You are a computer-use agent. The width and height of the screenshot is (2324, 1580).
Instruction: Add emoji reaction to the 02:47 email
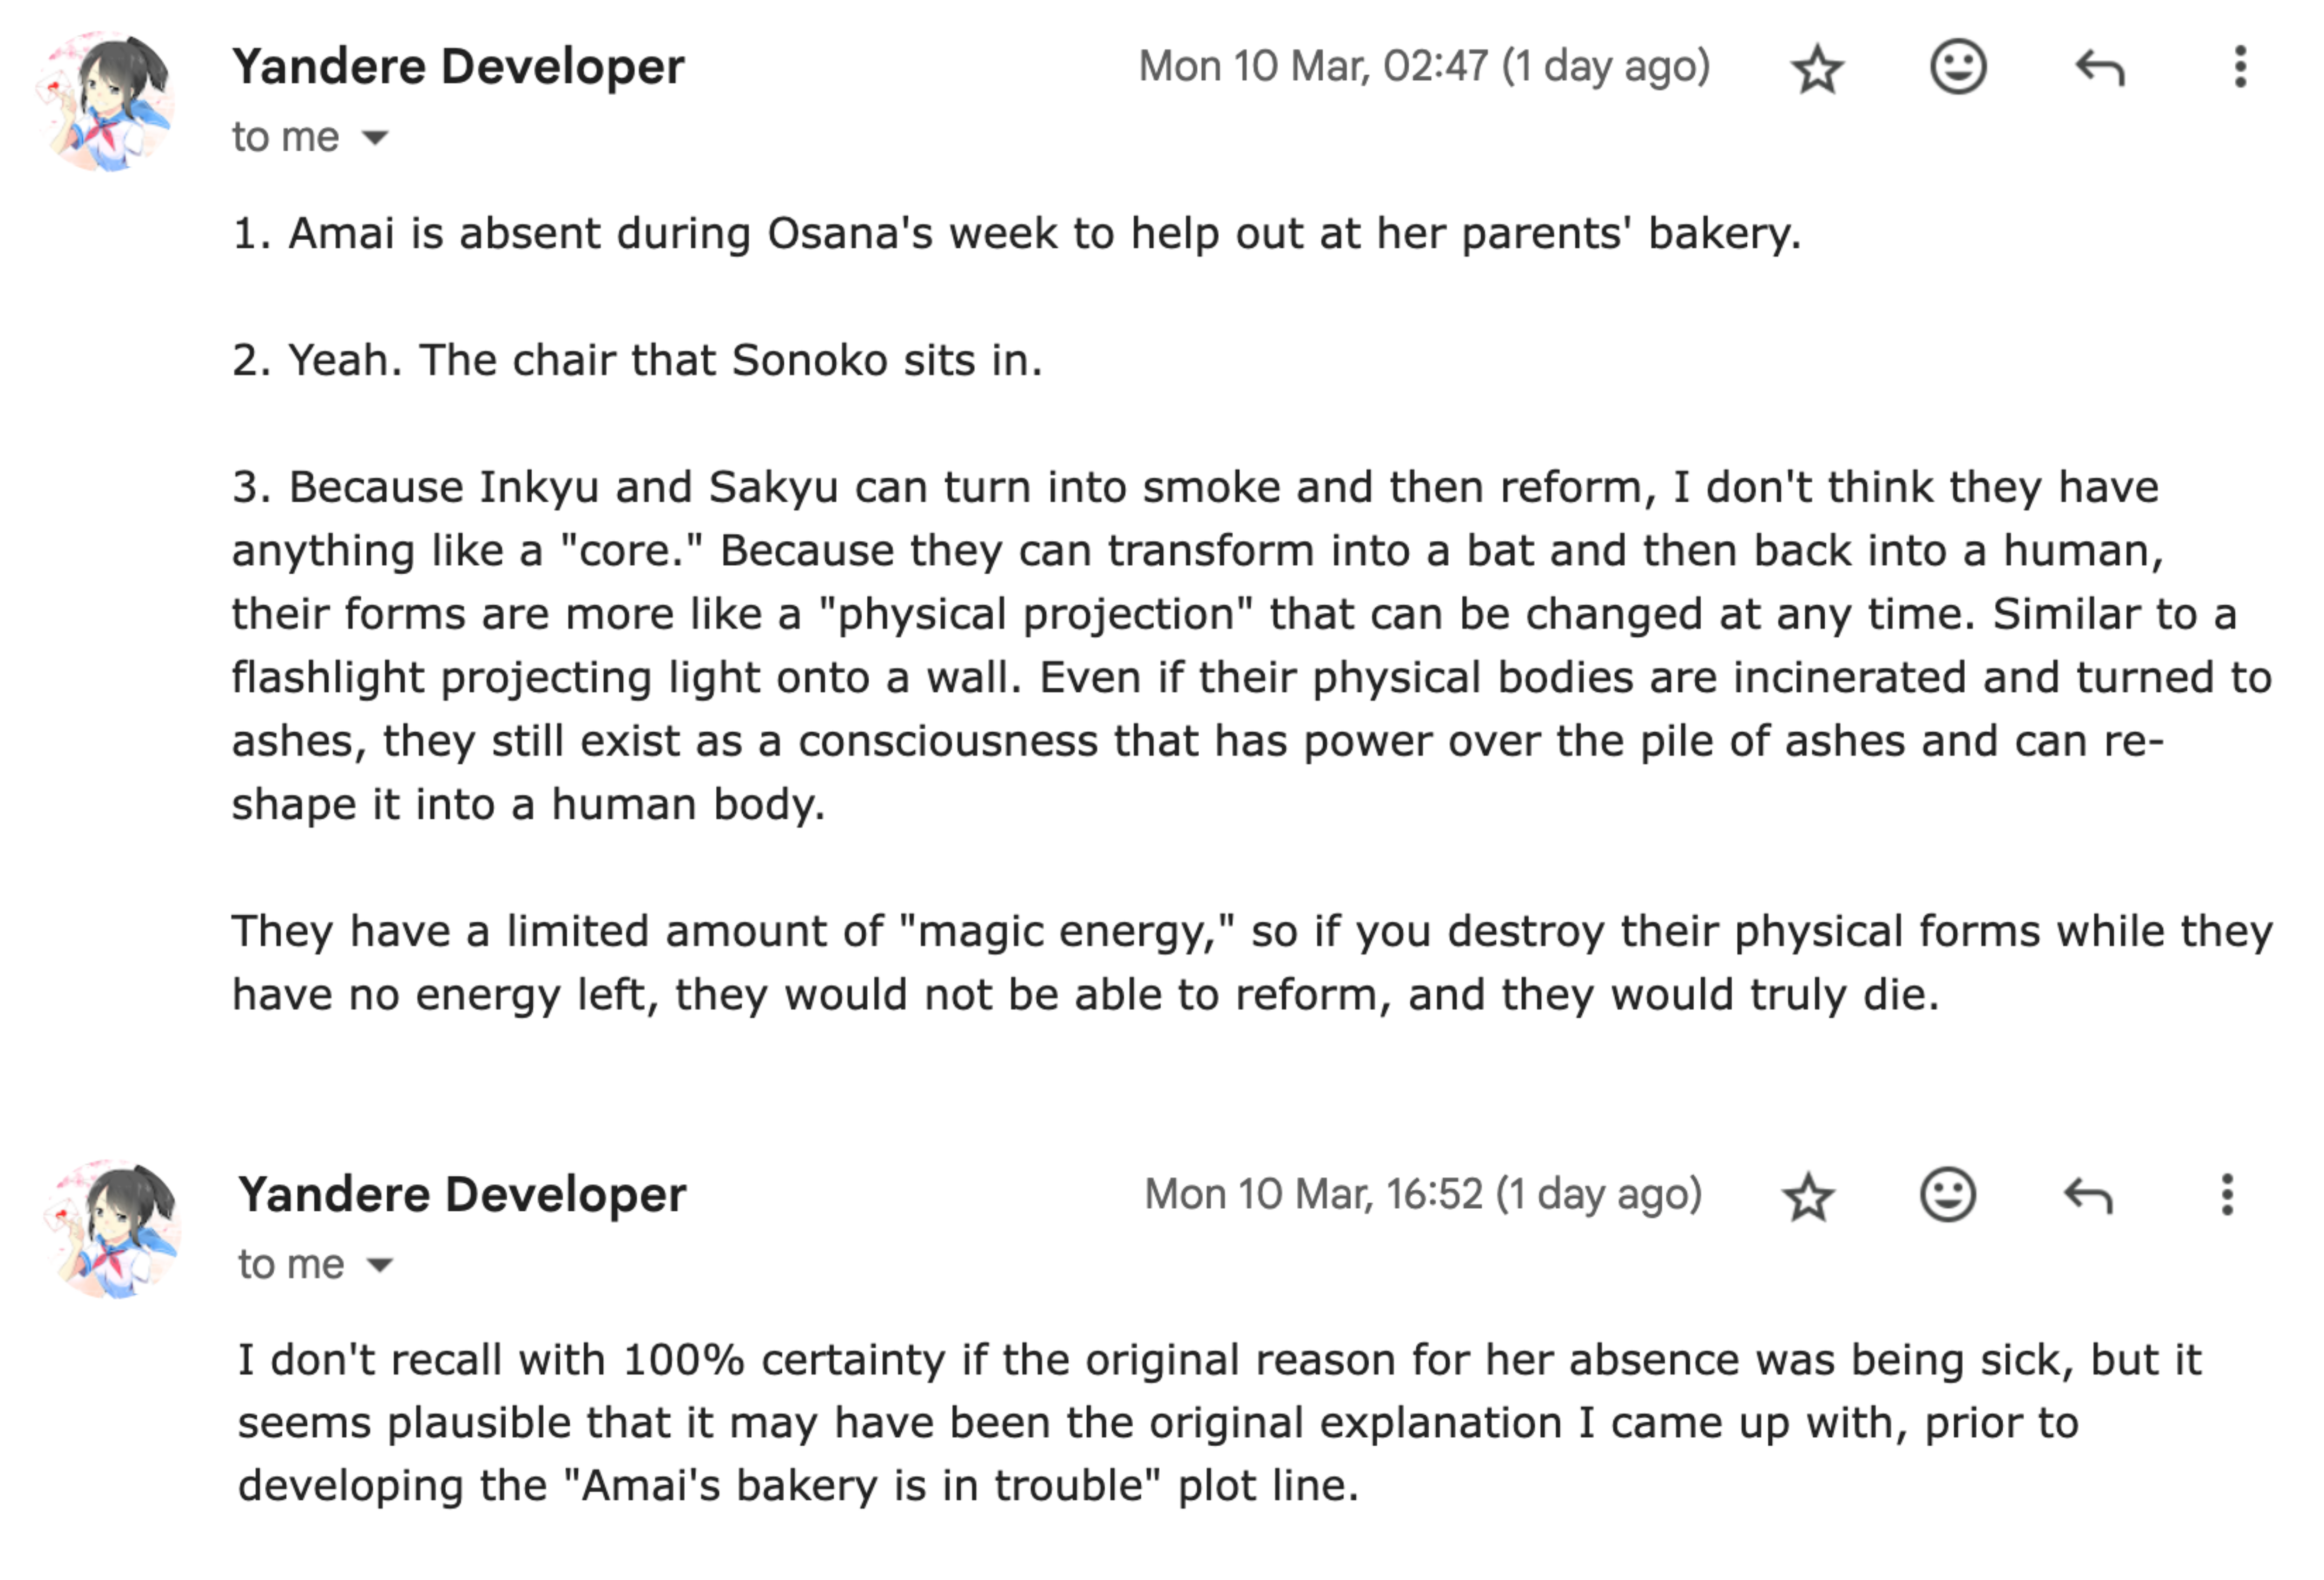coord(1957,68)
